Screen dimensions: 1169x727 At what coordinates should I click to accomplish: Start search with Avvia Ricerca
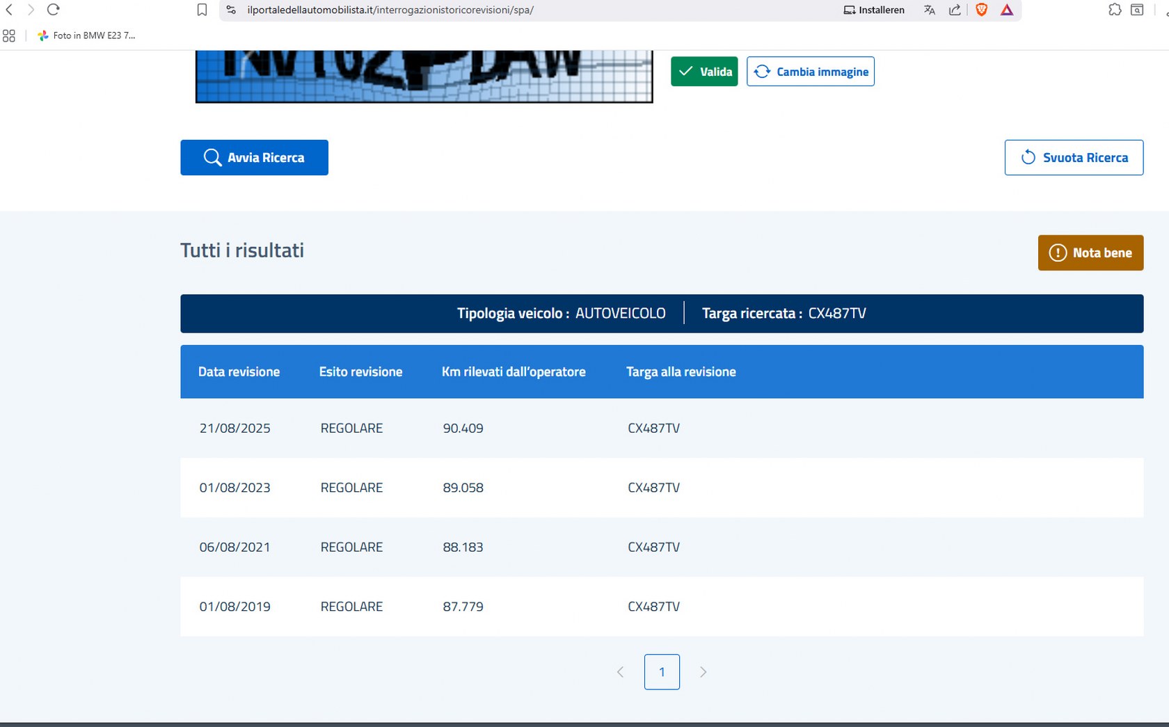254,158
